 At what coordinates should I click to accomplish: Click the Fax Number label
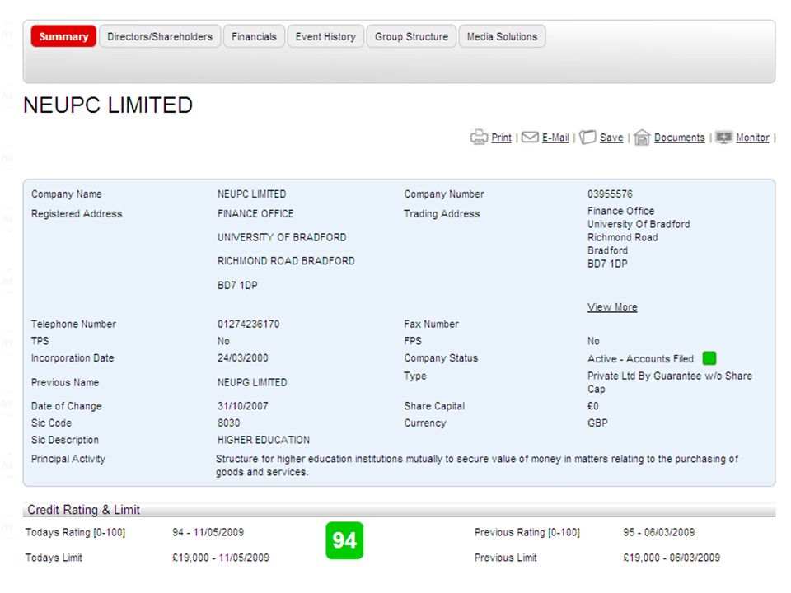431,325
